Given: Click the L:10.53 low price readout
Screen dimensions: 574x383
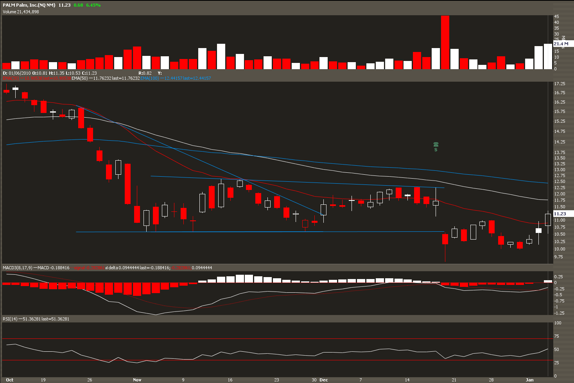Looking at the screenshot, I should pos(73,73).
